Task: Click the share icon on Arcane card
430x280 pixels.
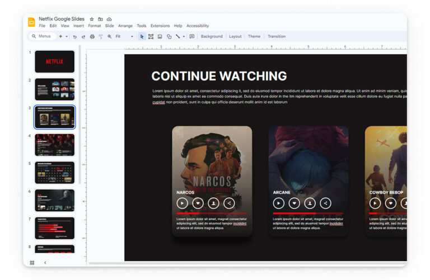Action: click(x=325, y=203)
